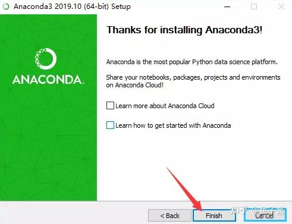Click the greyed-out maximize button
The height and width of the screenshot is (224, 292).
254,7
